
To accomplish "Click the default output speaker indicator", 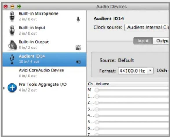I will click(x=78, y=62).
